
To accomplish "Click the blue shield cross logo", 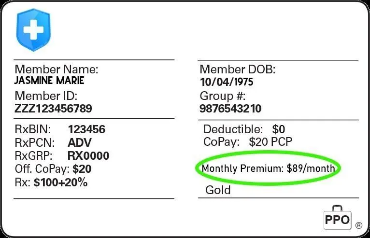I will point(33,30).
